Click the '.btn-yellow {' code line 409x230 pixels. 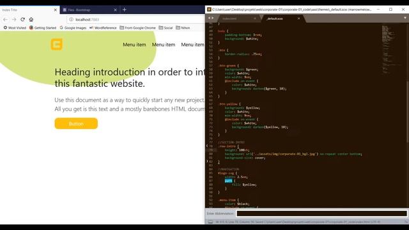pyautogui.click(x=229, y=104)
